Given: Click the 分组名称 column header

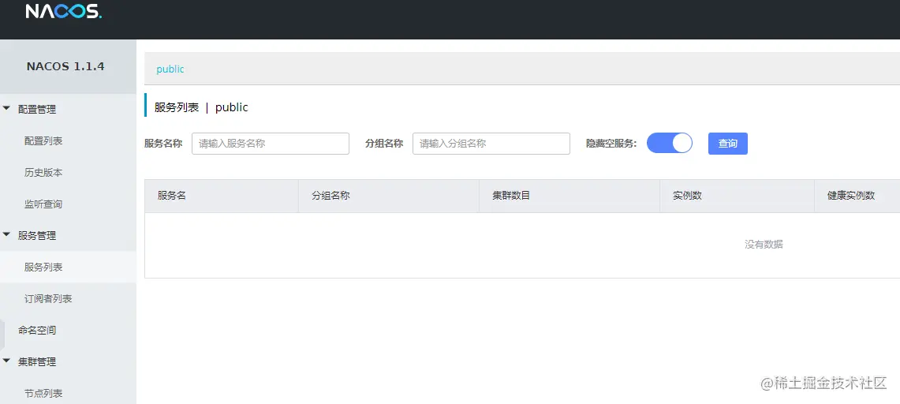Looking at the screenshot, I should click(389, 196).
